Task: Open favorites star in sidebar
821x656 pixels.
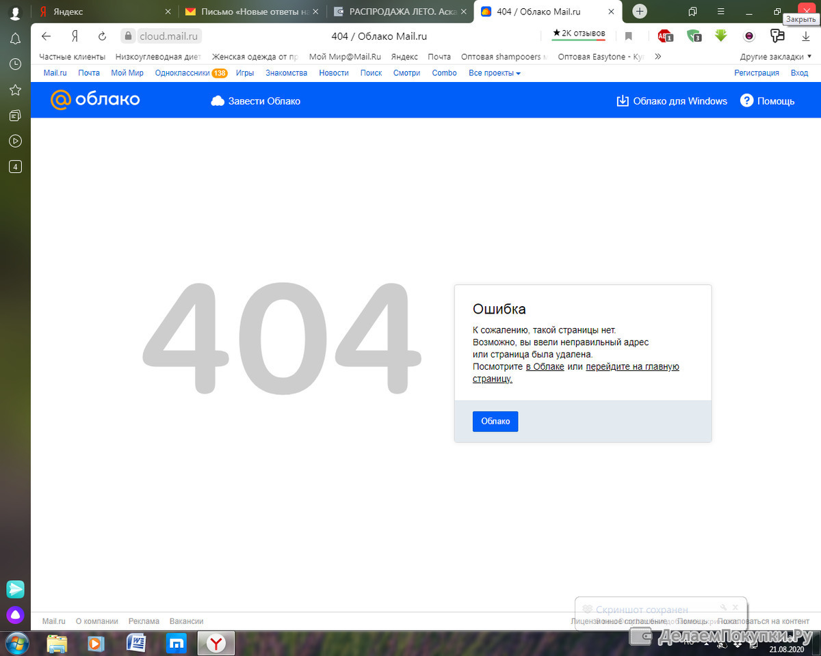Action: click(x=15, y=90)
